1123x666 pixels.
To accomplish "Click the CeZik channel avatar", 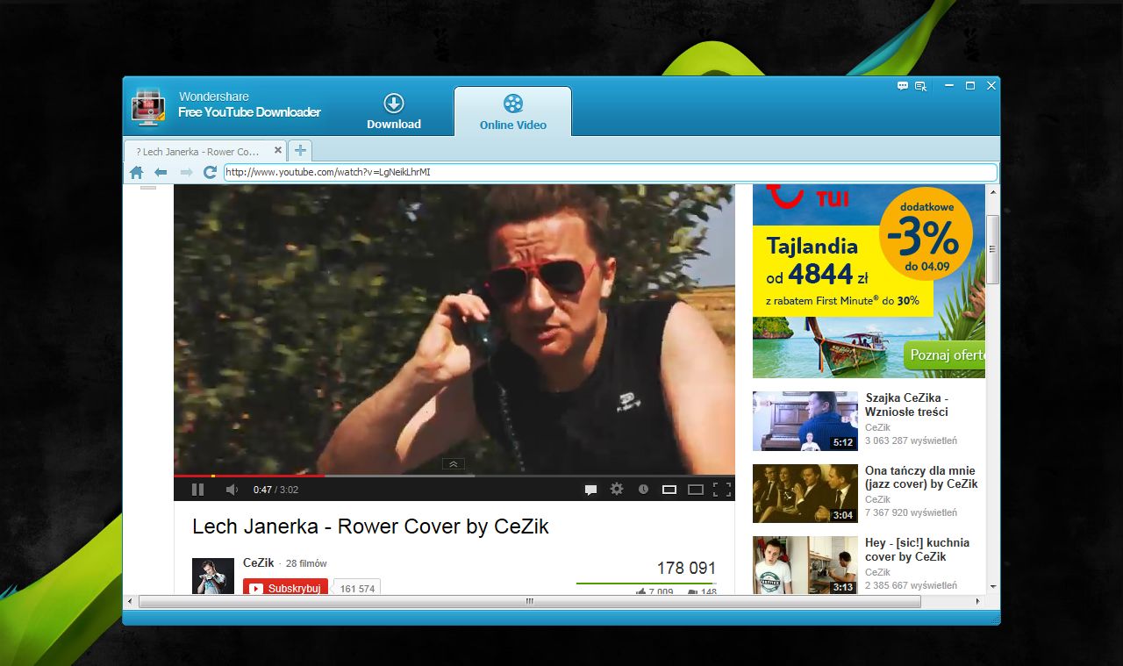I will pyautogui.click(x=213, y=576).
